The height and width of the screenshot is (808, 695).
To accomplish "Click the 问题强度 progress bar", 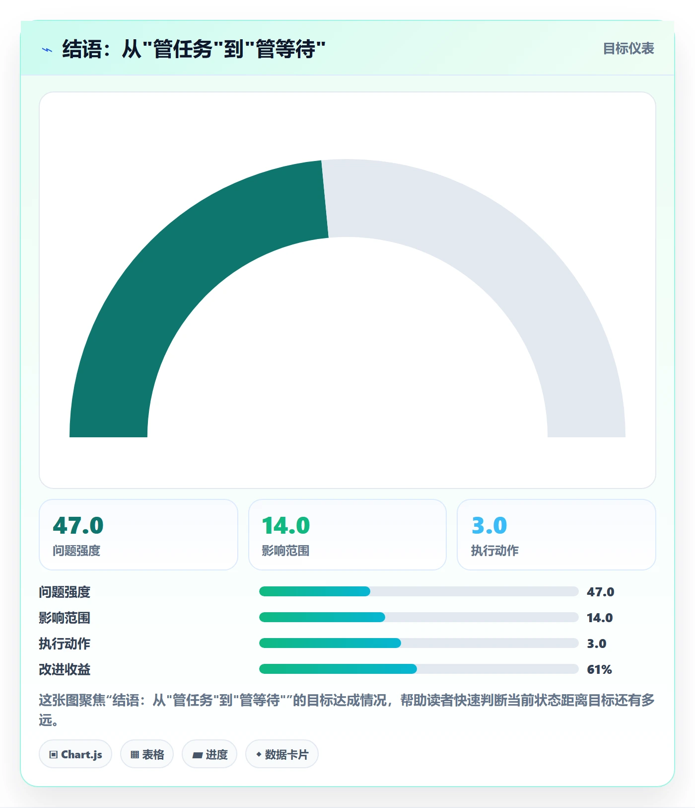I will click(418, 591).
